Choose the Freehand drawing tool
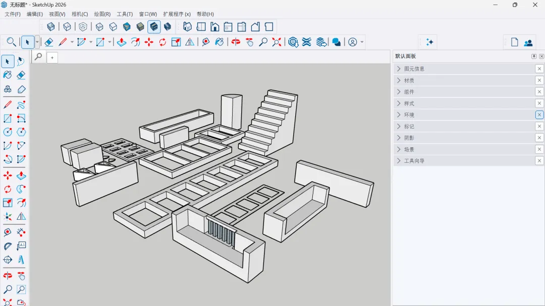Screen dimensions: 545x306 point(21,104)
